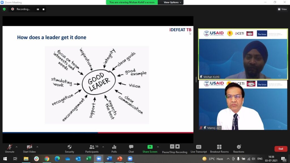Image resolution: width=290 pixels, height=163 pixels.
Task: Open the View layout menu top right
Action: coord(282,9)
